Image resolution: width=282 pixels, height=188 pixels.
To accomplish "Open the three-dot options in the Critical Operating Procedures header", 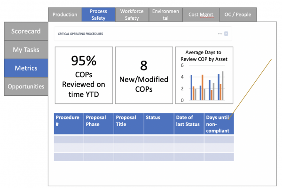I will pyautogui.click(x=220, y=34).
